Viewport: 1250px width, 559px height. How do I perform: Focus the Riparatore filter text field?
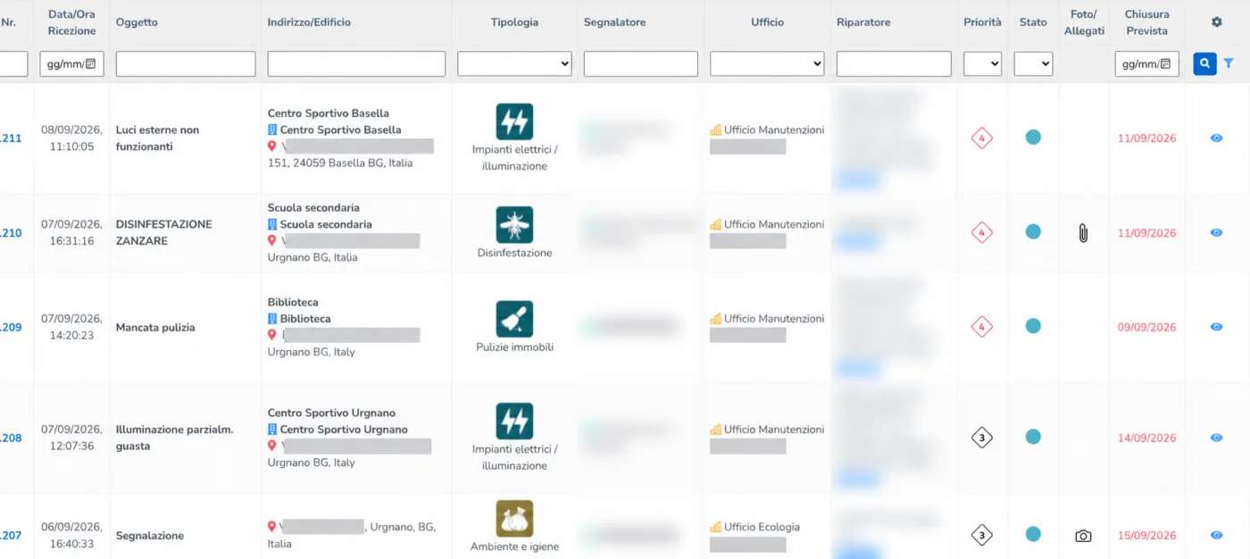(894, 63)
